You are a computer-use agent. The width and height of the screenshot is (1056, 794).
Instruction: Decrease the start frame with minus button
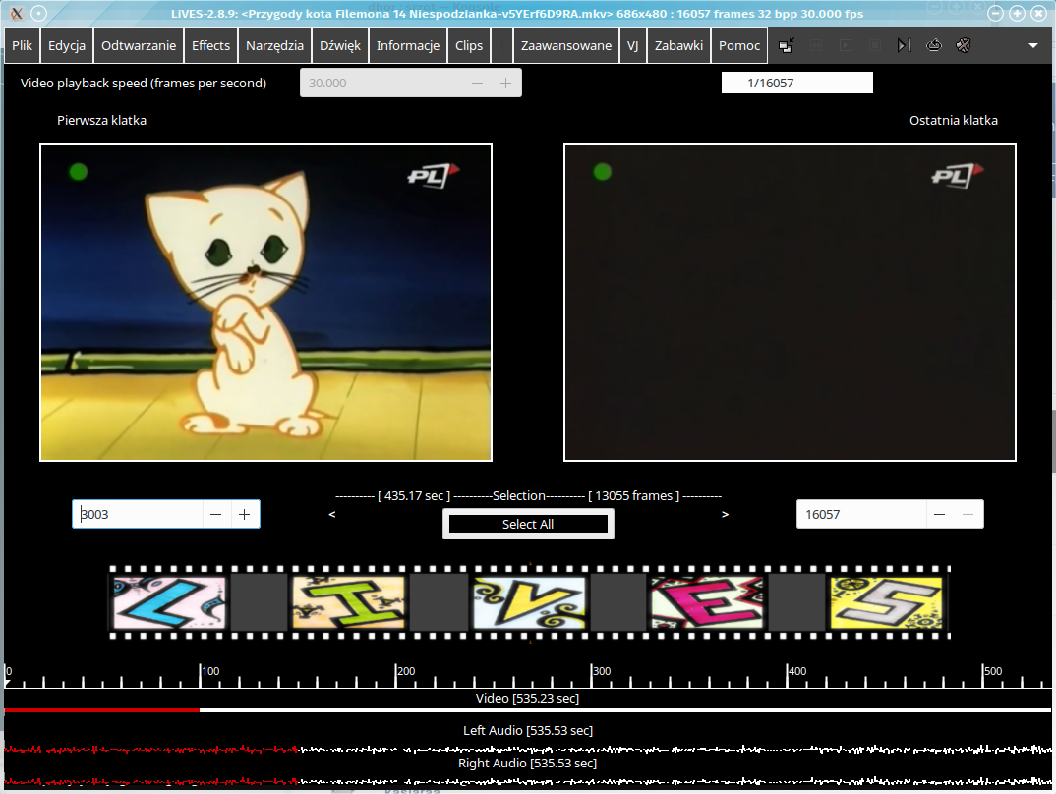pyautogui.click(x=216, y=514)
